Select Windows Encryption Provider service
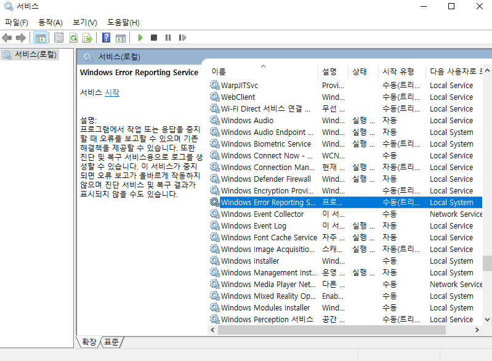This screenshot has height=361, width=492. click(x=345, y=190)
